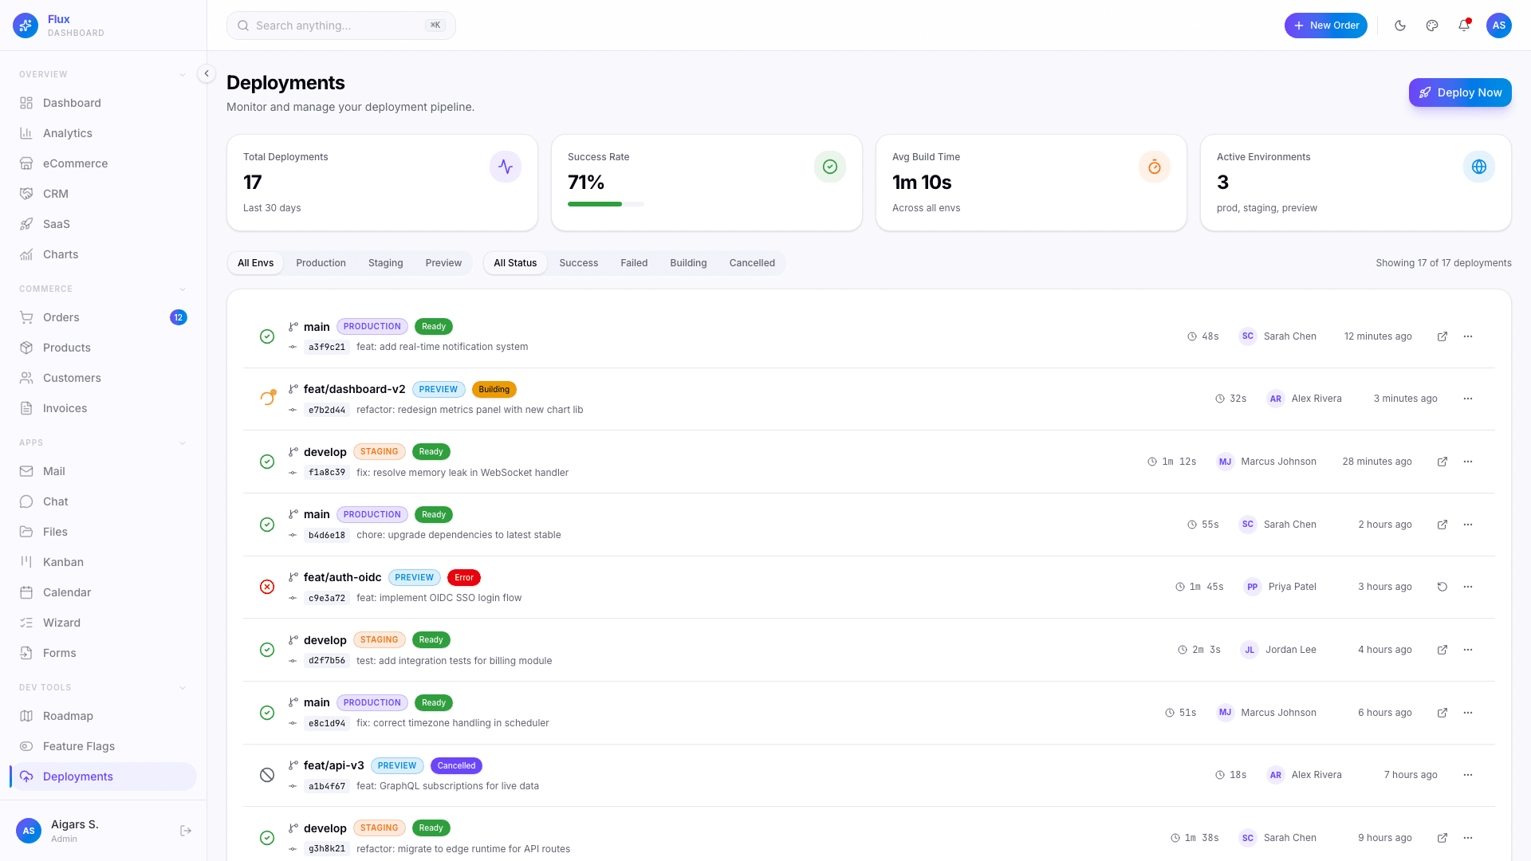Click the retry icon on the feat/auth-oidc deployment

1442,587
